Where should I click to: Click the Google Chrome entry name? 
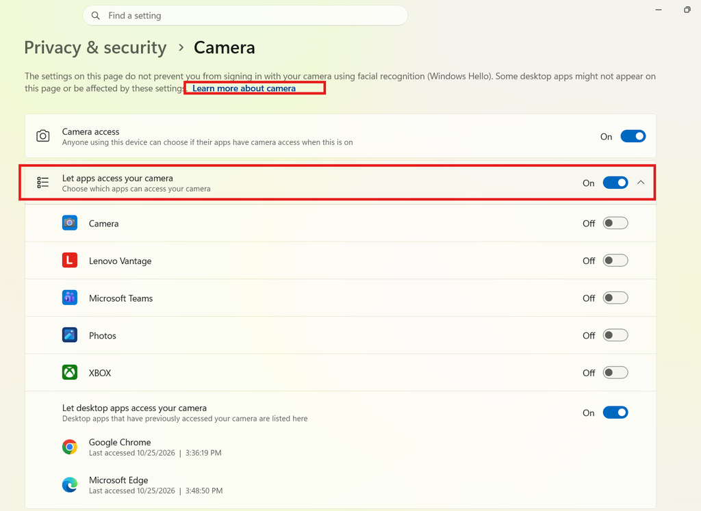pyautogui.click(x=120, y=442)
